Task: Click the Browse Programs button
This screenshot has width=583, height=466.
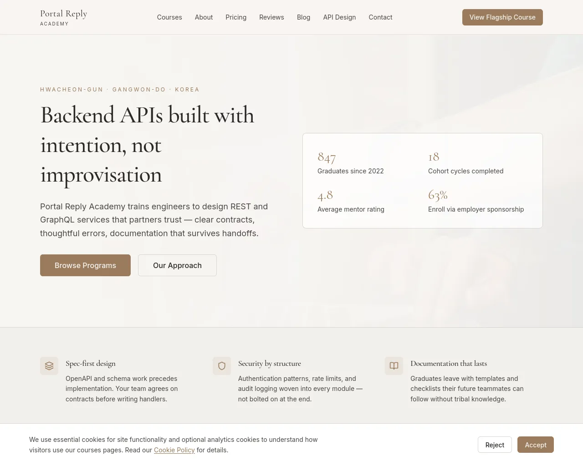Action: (x=85, y=265)
